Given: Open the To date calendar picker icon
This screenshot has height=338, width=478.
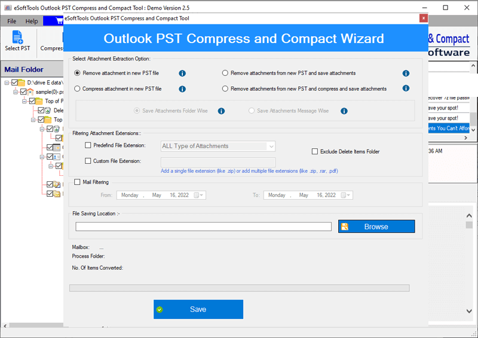Looking at the screenshot, I should coord(343,195).
